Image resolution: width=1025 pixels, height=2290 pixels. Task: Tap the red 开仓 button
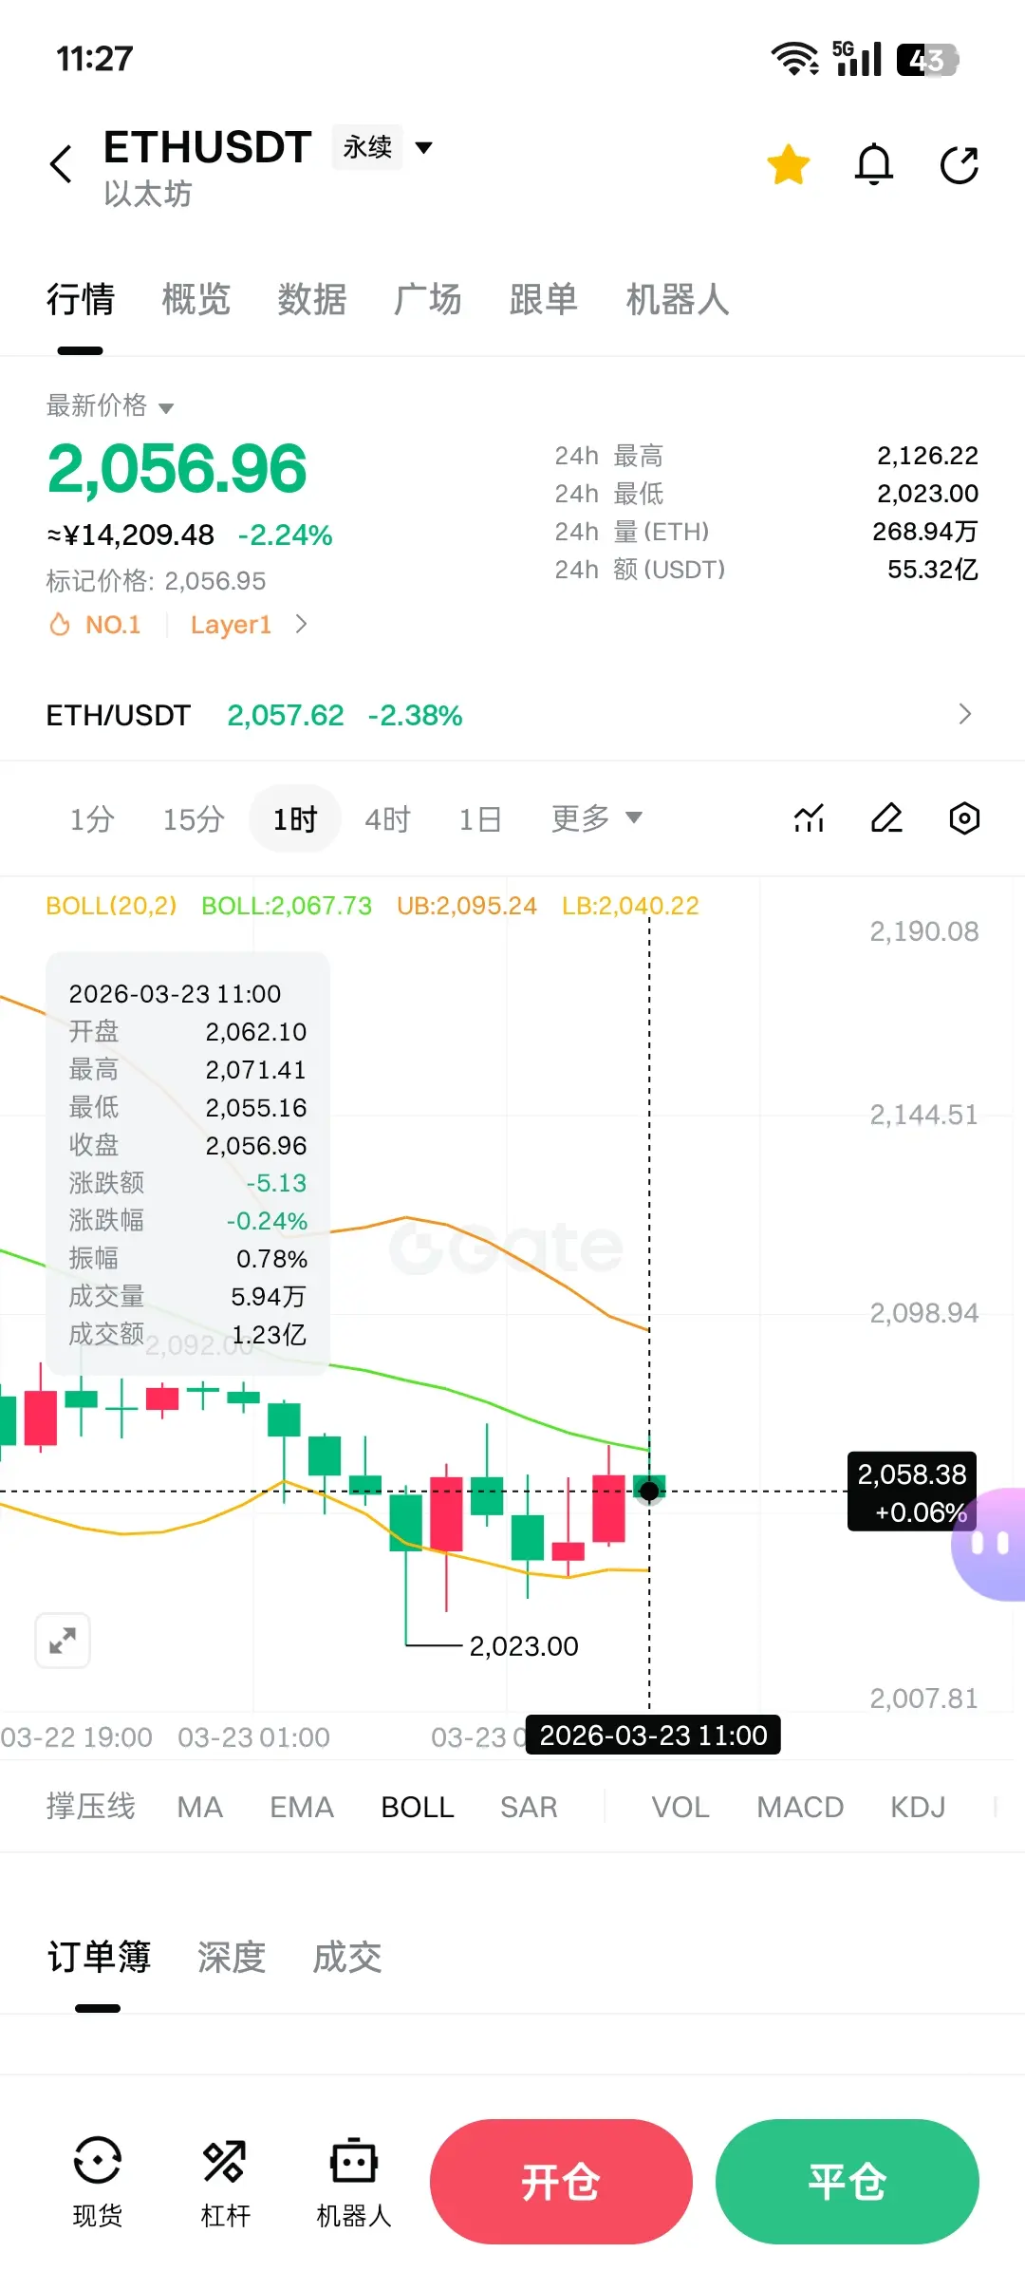coord(561,2182)
